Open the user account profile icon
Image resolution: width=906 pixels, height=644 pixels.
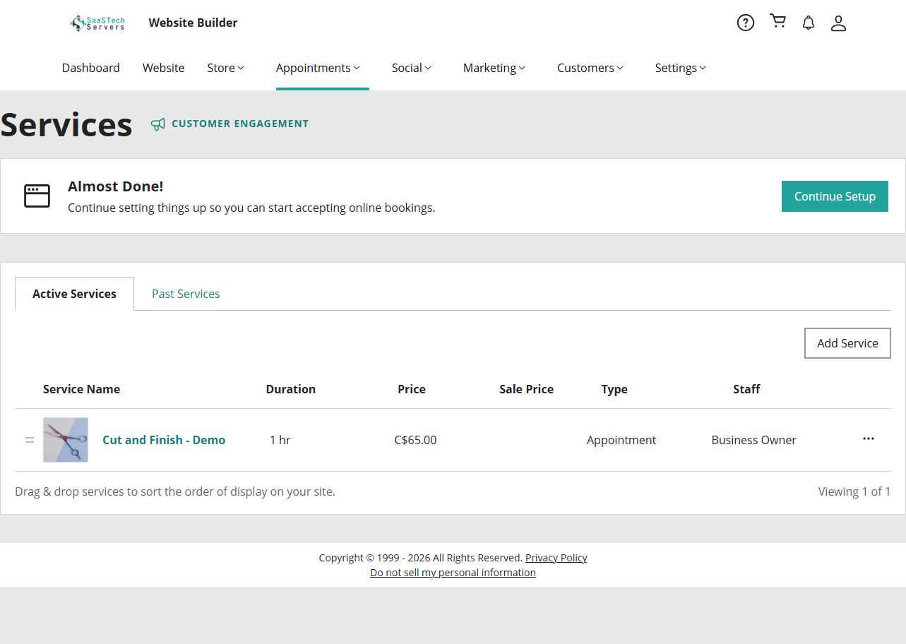[838, 23]
